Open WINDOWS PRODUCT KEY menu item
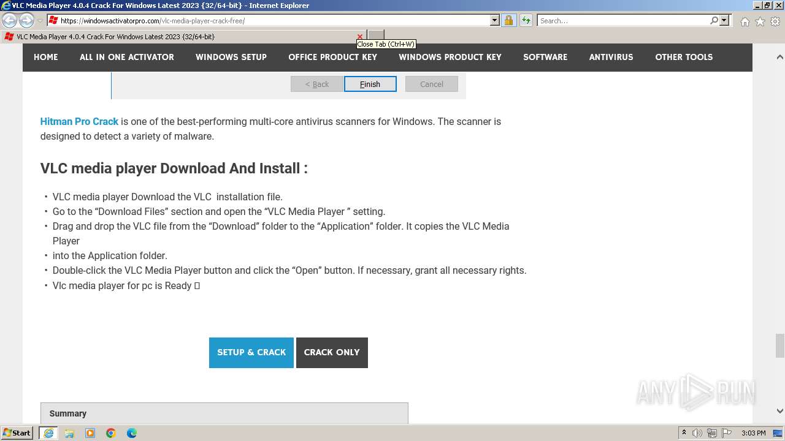 coord(450,57)
